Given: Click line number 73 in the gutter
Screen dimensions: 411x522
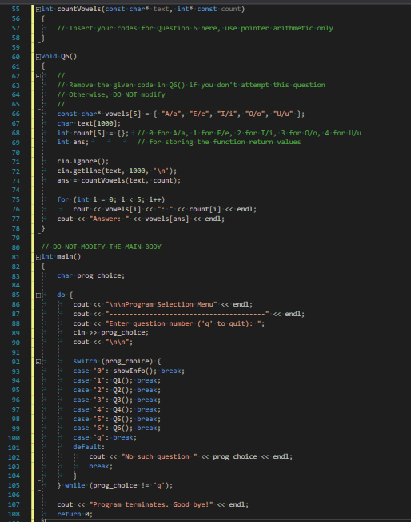Looking at the screenshot, I should pos(16,181).
